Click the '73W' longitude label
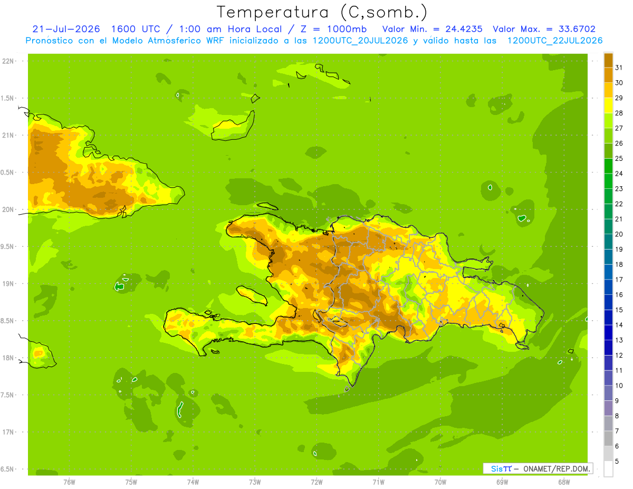Image resolution: width=633 pixels, height=489 pixels. point(255,482)
